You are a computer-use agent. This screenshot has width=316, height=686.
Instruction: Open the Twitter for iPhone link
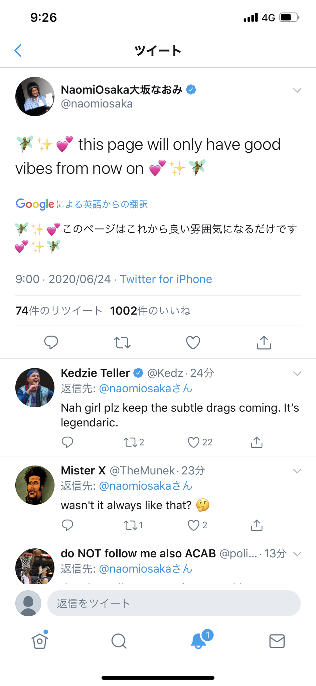coord(166,279)
